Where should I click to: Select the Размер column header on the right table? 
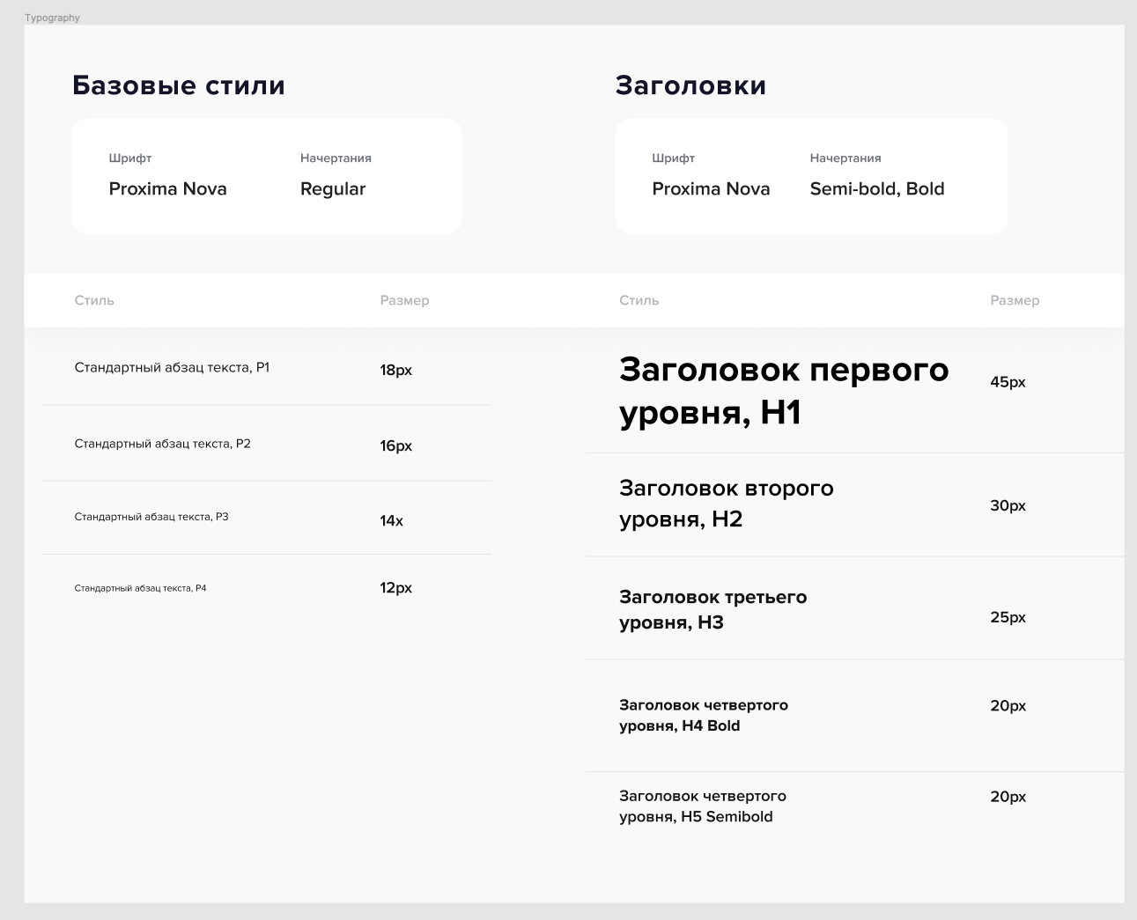(x=1015, y=300)
